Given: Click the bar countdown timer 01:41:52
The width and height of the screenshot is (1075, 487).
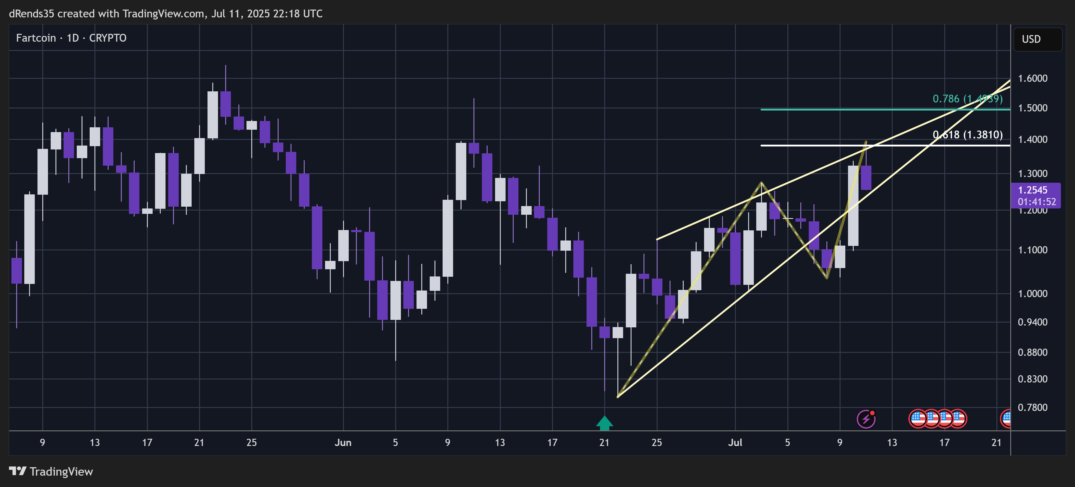Looking at the screenshot, I should point(1037,202).
